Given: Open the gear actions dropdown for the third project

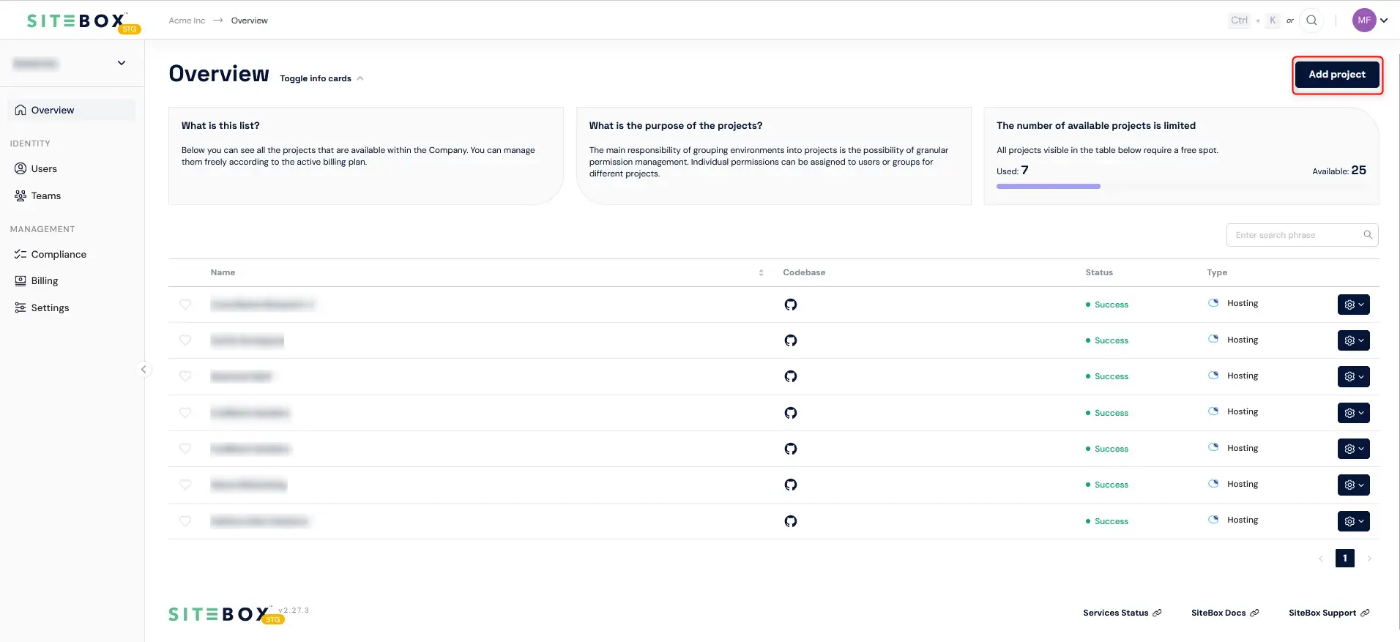Looking at the screenshot, I should click(1353, 376).
